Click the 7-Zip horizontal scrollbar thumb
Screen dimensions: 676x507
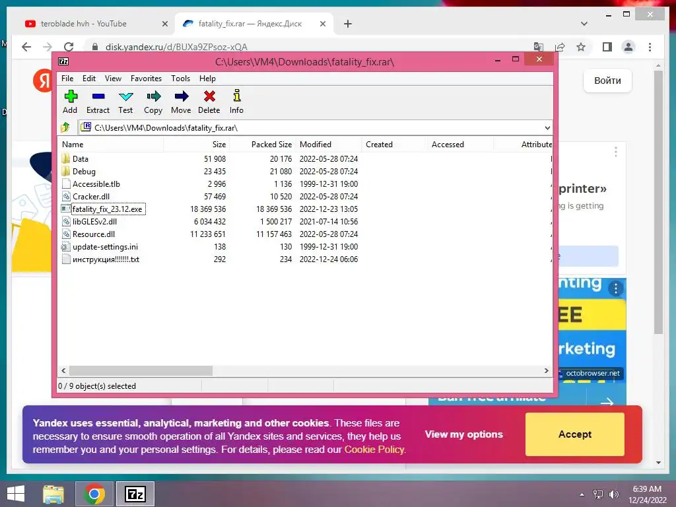click(141, 371)
